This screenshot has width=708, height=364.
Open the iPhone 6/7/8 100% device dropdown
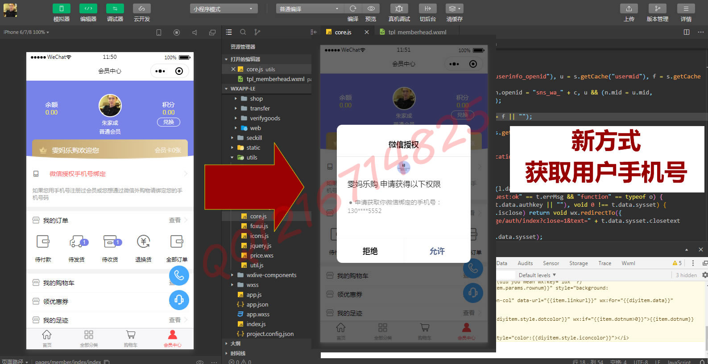[x=26, y=32]
